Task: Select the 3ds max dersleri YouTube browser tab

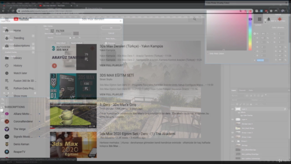Action: (x=55, y=5)
